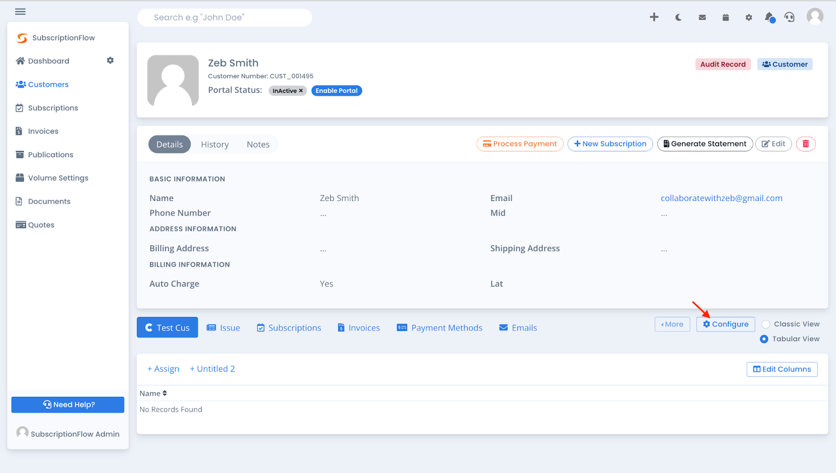
Task: Click customer number CUST_001495 text
Action: click(x=292, y=76)
